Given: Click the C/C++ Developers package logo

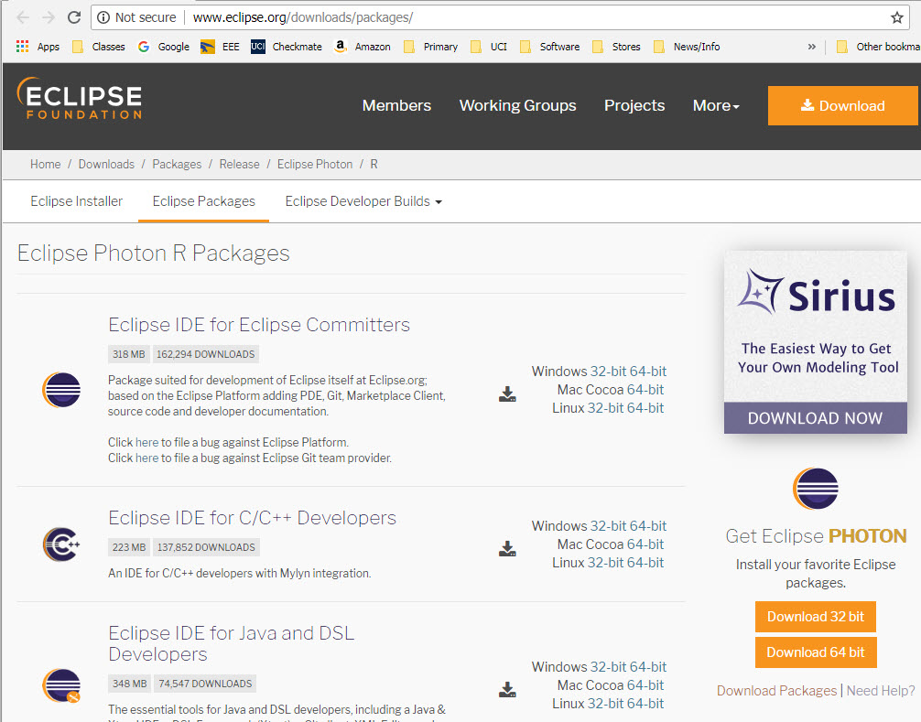Looking at the screenshot, I should point(61,544).
